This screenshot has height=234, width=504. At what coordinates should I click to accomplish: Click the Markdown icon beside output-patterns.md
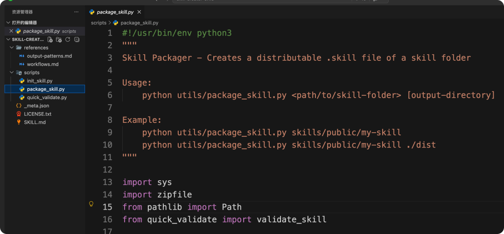(x=22, y=56)
